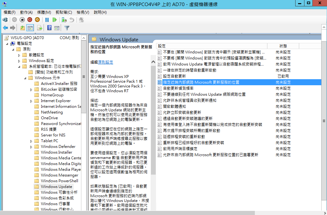
Task: Open the 媒體(M) menu
Action: point(44,12)
